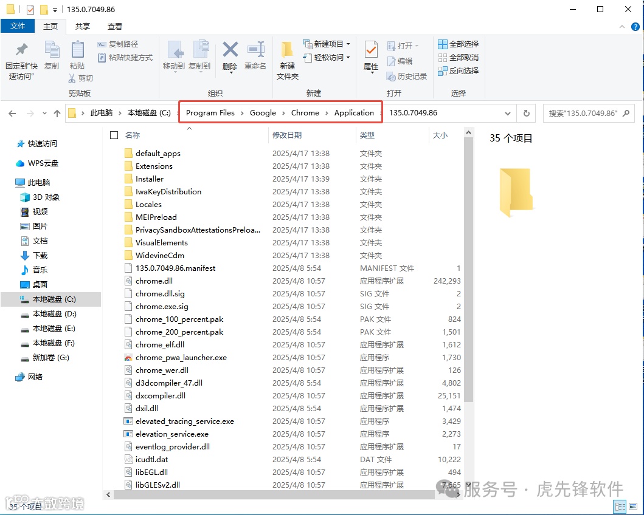Click the back navigation arrow

pyautogui.click(x=12, y=114)
